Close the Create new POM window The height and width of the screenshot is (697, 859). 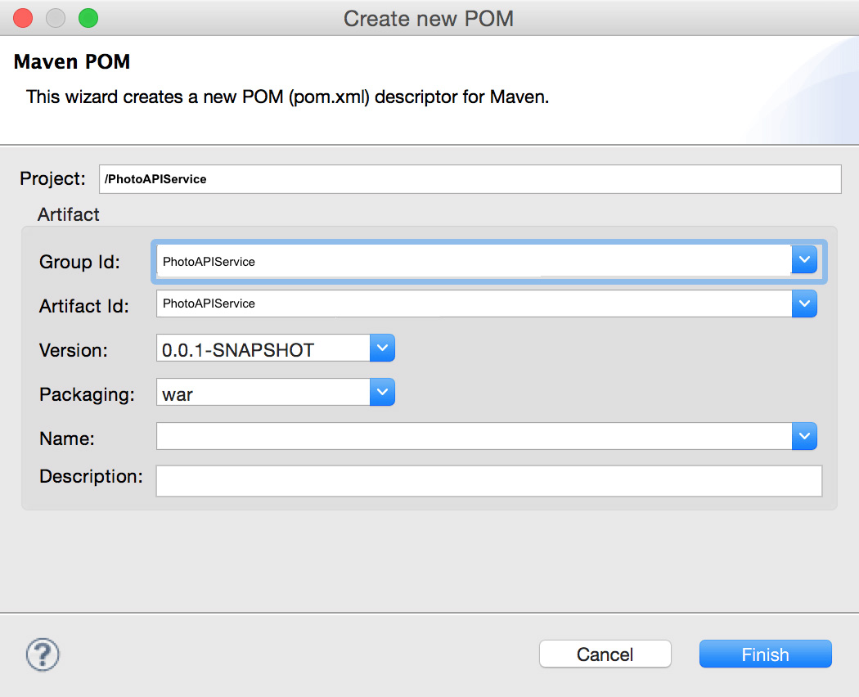(23, 18)
